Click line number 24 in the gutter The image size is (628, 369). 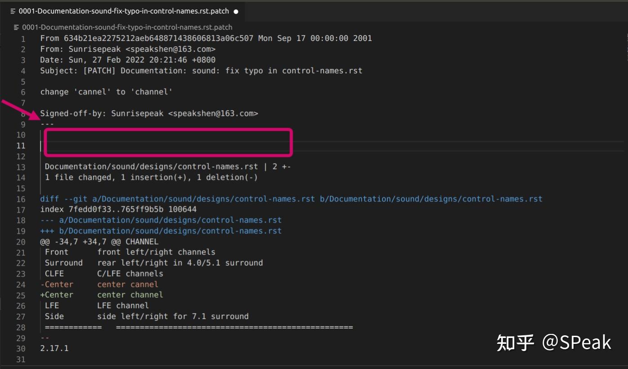point(21,285)
